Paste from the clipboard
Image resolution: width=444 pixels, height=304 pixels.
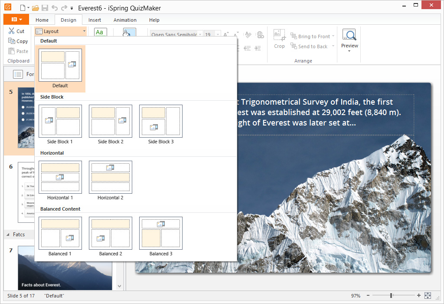point(18,51)
